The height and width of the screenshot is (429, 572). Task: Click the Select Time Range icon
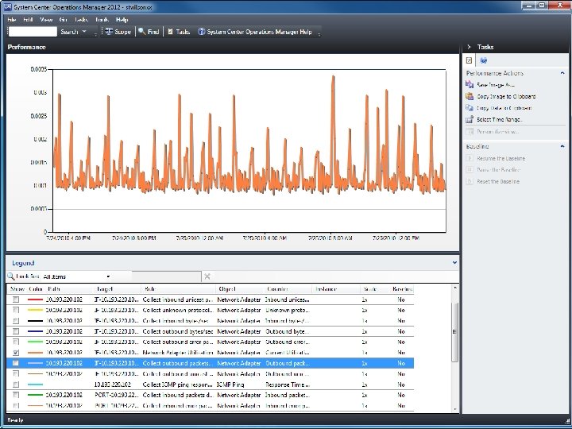tap(470, 120)
